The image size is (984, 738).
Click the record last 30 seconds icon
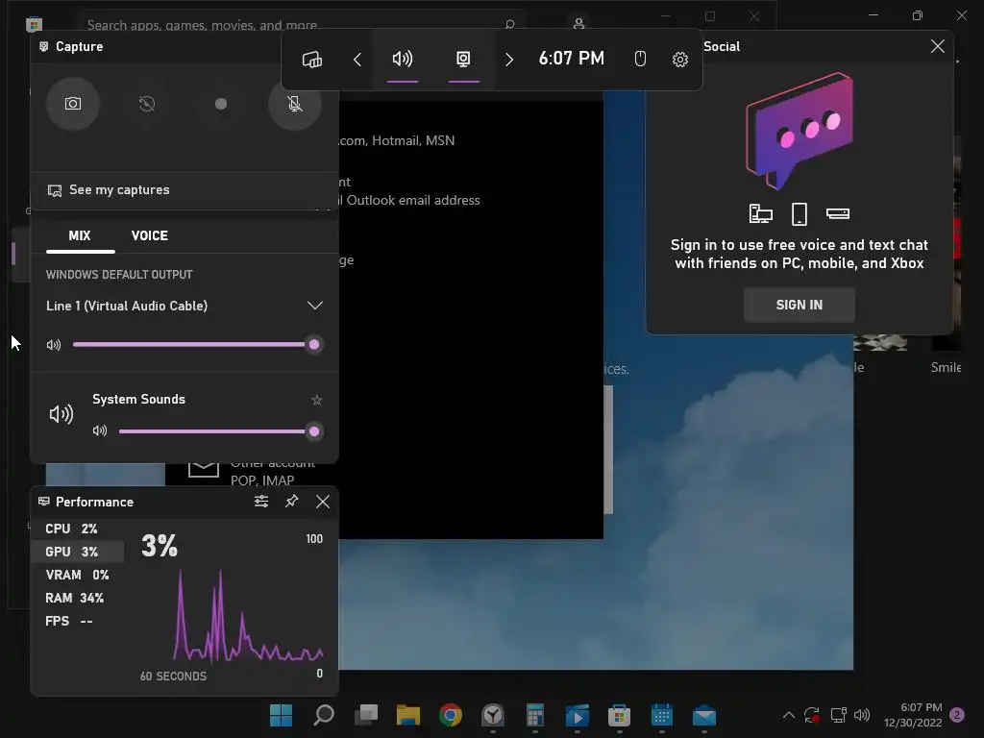(147, 104)
